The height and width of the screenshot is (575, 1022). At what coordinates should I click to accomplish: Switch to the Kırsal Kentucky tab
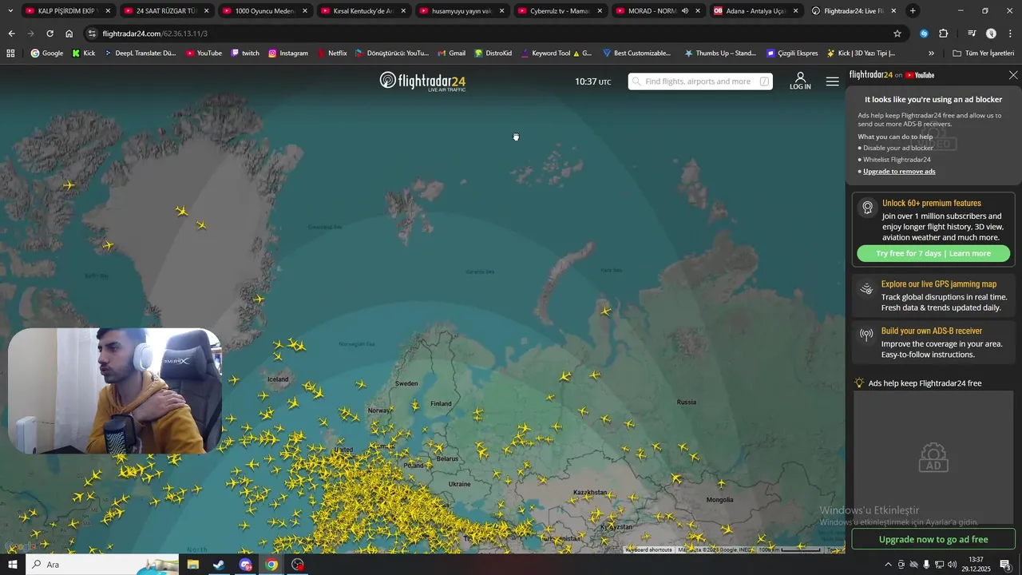coord(362,11)
